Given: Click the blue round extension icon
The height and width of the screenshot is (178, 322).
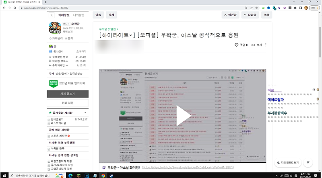Looking at the screenshot, I should click(x=268, y=8).
